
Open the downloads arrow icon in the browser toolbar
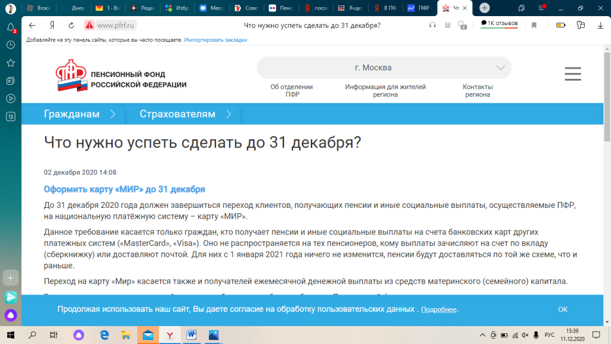click(600, 25)
